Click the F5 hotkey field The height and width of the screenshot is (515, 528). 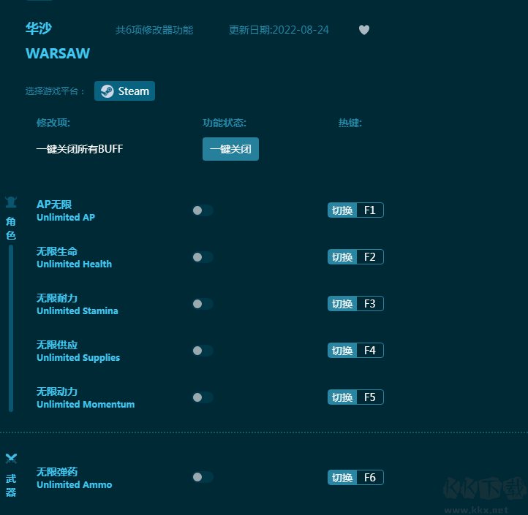click(369, 397)
